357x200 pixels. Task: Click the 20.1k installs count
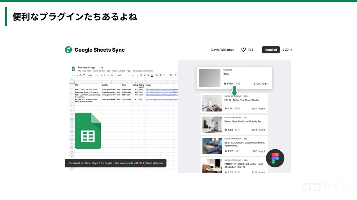287,50
